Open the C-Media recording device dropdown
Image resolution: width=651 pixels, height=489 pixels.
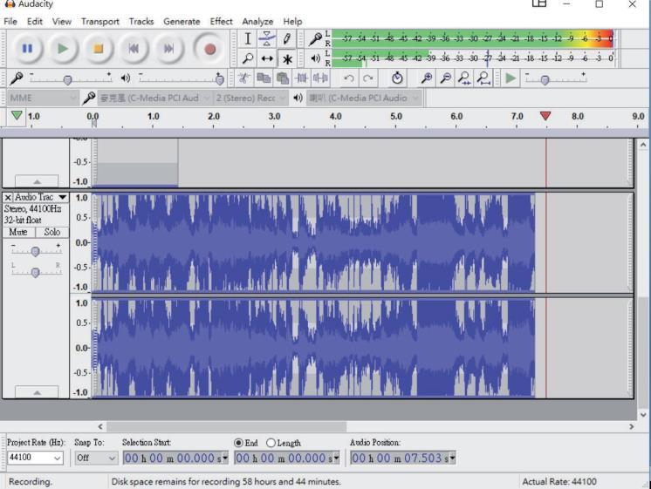(154, 98)
